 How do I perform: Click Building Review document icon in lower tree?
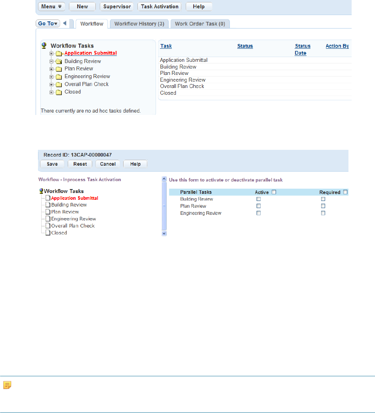click(48, 205)
